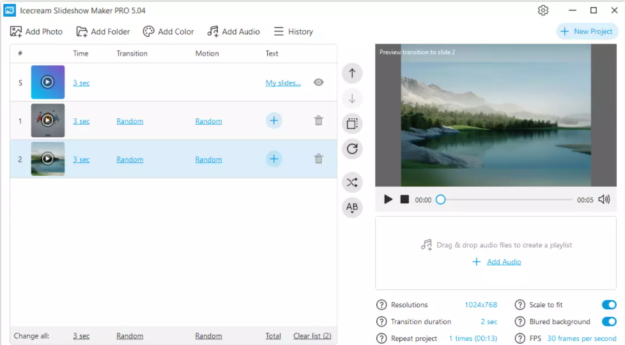Click the preview playback seek slider
This screenshot has height=345, width=625.
[505, 200]
